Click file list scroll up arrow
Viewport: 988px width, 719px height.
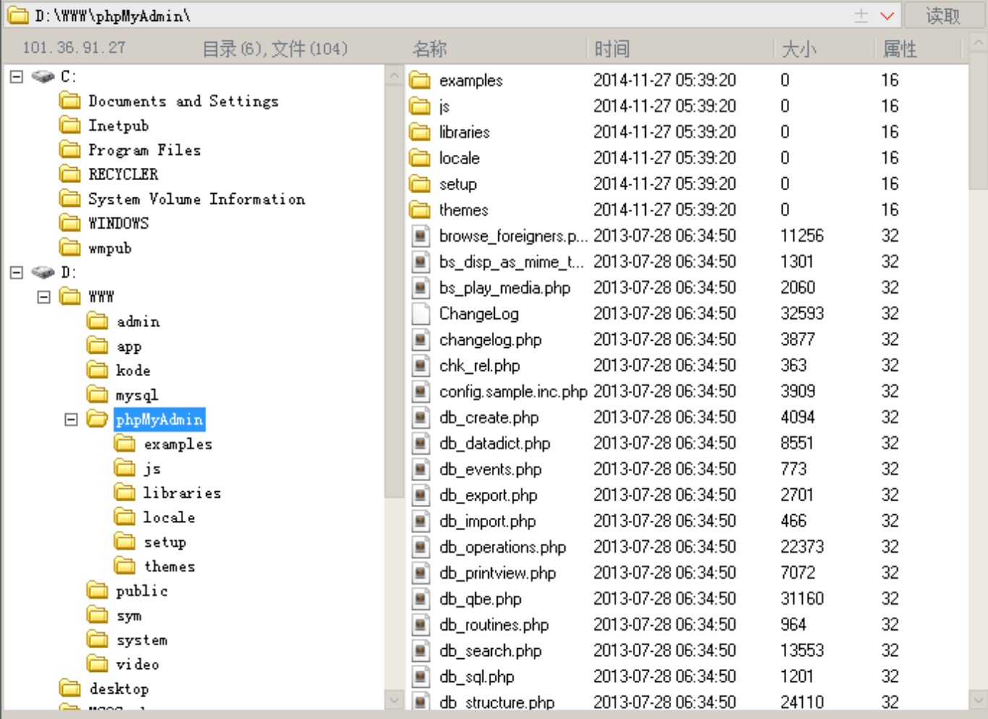tap(978, 43)
